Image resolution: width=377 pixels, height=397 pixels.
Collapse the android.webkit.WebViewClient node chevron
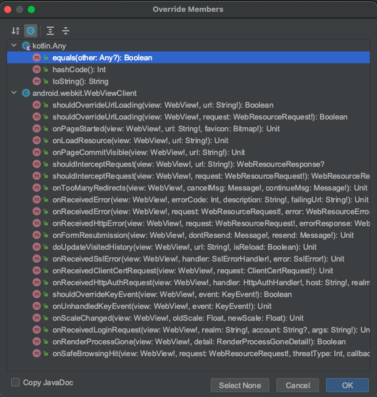pos(14,93)
